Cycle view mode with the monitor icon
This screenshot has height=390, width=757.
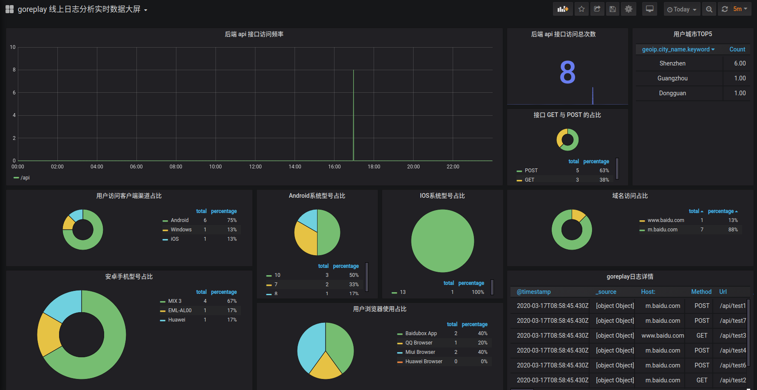pyautogui.click(x=649, y=9)
